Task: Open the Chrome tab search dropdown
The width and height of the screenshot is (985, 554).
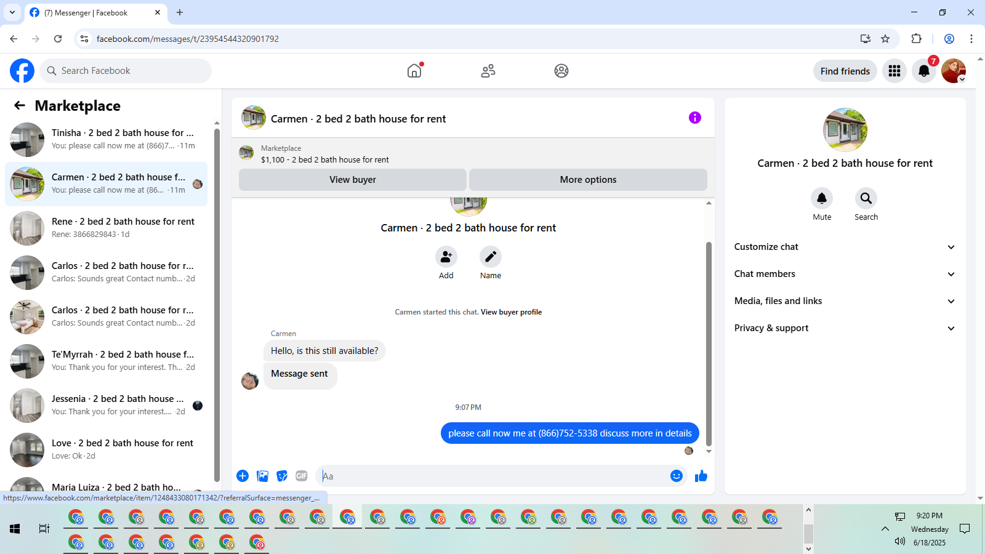Action: [12, 12]
